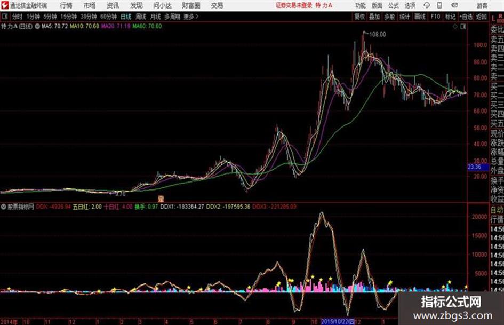
Task: Switch to the 60分钟 period tab
Action: [x=108, y=17]
